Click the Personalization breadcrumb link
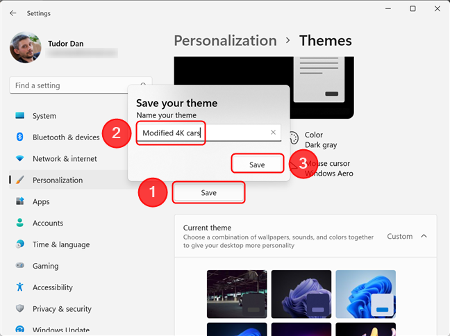 225,40
